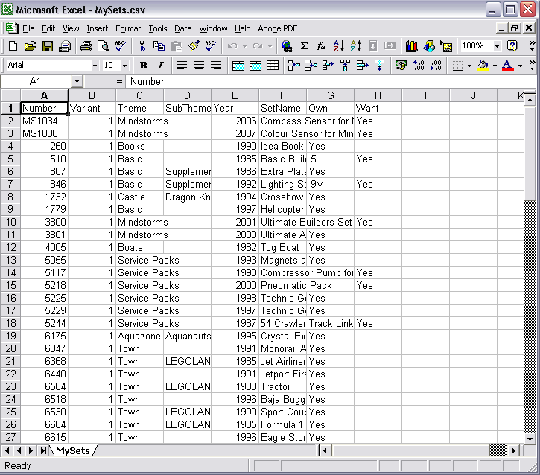The width and height of the screenshot is (540, 475).
Task: Apply the red font color A
Action: coord(508,65)
